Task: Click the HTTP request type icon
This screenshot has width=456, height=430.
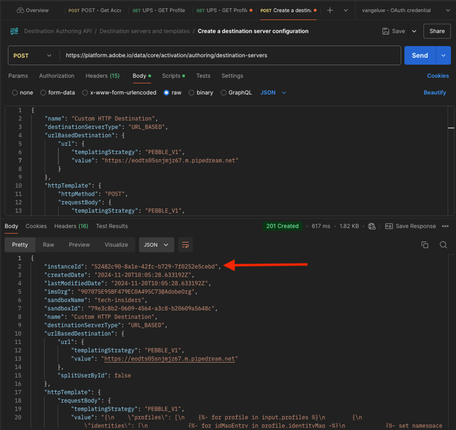Action: click(14, 31)
